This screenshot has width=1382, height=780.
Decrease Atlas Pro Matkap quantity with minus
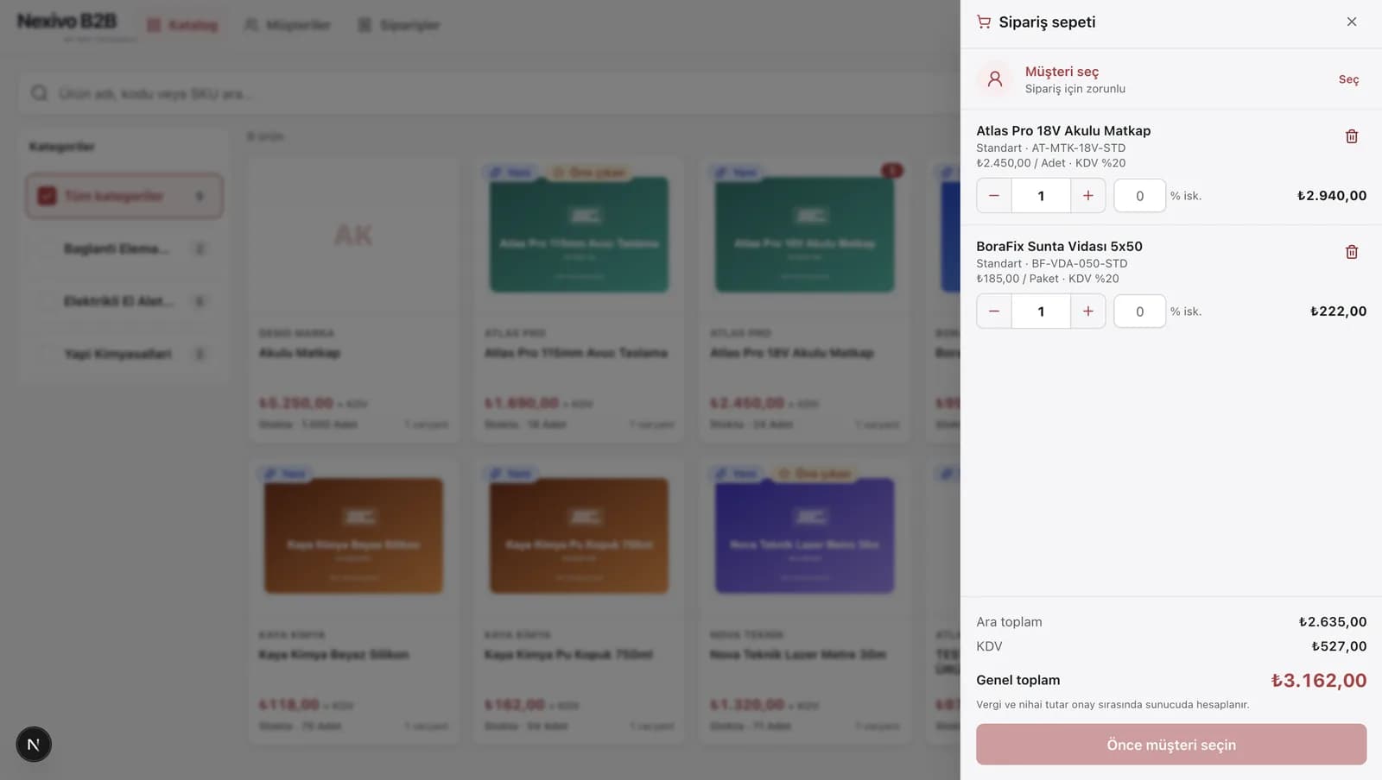coord(994,196)
